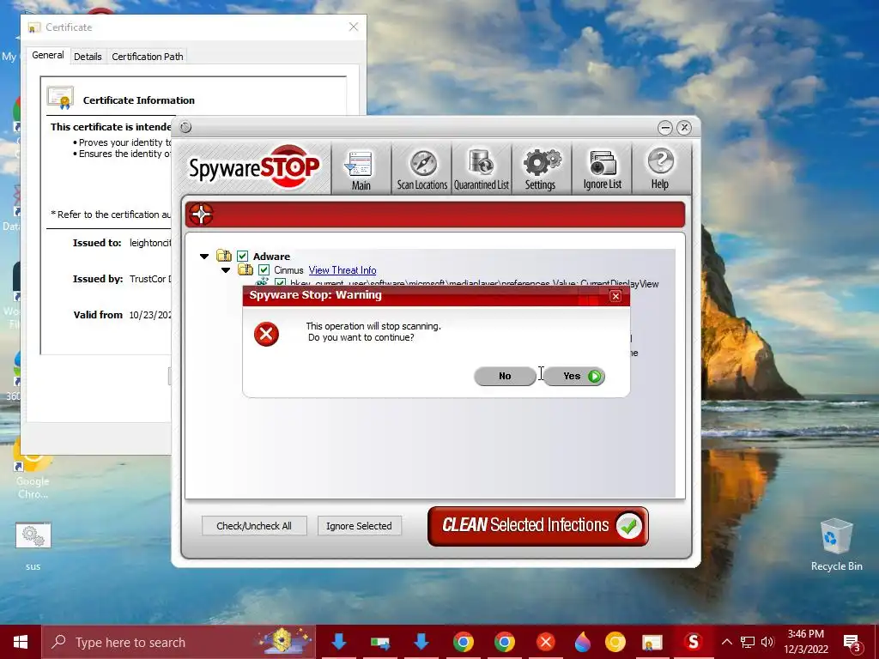Close the Spyware Stop Warning dialog
879x659 pixels.
[x=615, y=296]
